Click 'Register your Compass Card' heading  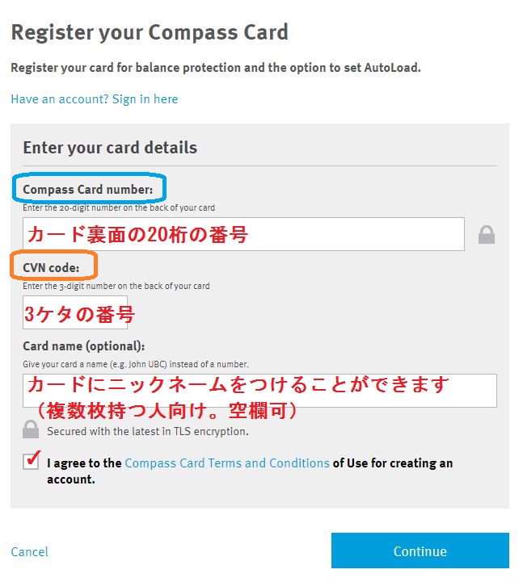coord(150,33)
